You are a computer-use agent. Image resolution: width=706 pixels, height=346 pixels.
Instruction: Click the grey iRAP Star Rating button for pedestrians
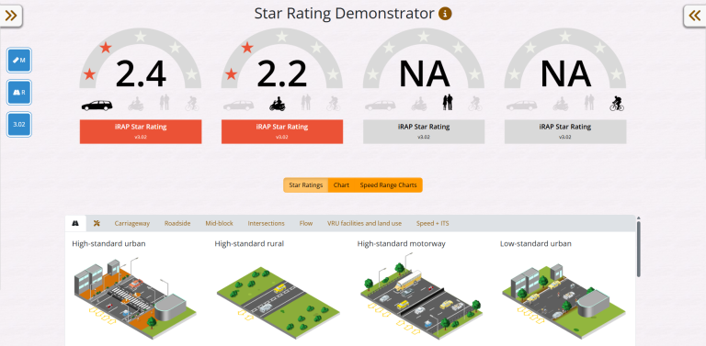click(424, 131)
